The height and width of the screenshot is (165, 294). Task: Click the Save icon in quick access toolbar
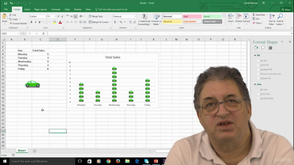pos(6,3)
